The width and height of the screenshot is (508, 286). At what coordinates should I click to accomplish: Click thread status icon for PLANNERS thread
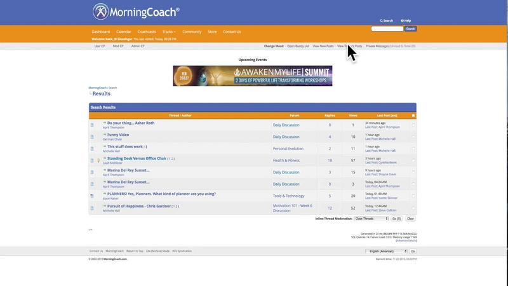click(92, 196)
